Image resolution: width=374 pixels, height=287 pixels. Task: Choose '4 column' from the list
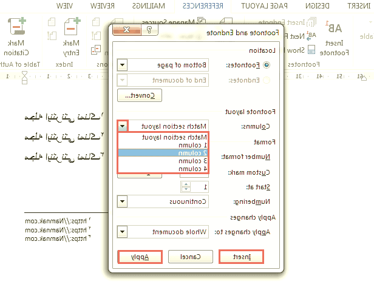coord(163,169)
